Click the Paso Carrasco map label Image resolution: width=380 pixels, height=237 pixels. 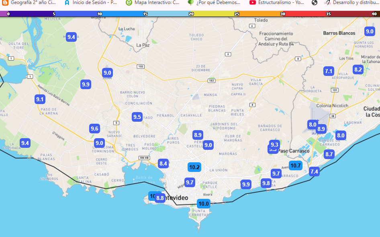[x=294, y=151]
